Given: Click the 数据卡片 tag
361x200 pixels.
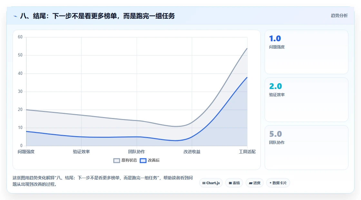Looking at the screenshot, I should point(278,183).
